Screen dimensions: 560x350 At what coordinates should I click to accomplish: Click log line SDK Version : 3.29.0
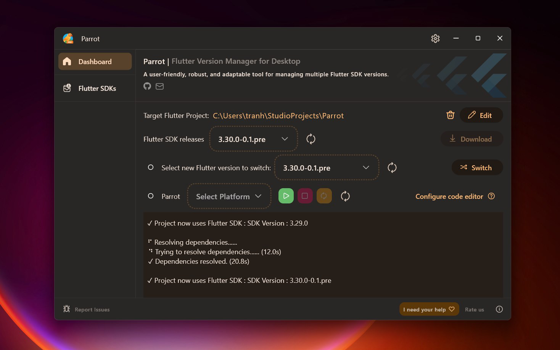(227, 223)
